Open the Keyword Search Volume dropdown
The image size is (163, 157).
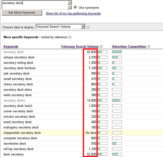point(60,27)
